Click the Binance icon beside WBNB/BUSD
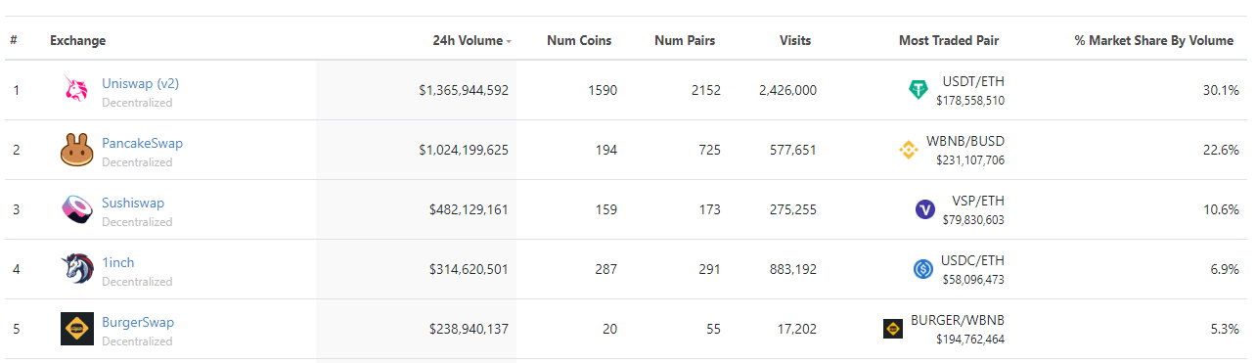Viewport: 1255px width, 363px height. [x=909, y=150]
